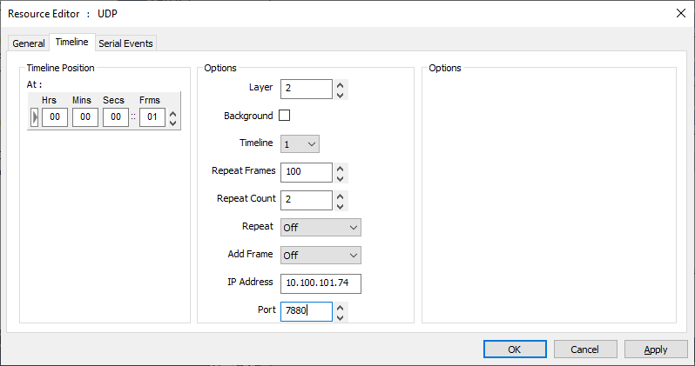The image size is (695, 366).
Task: Toggle the Background checkbox
Action: [x=284, y=116]
